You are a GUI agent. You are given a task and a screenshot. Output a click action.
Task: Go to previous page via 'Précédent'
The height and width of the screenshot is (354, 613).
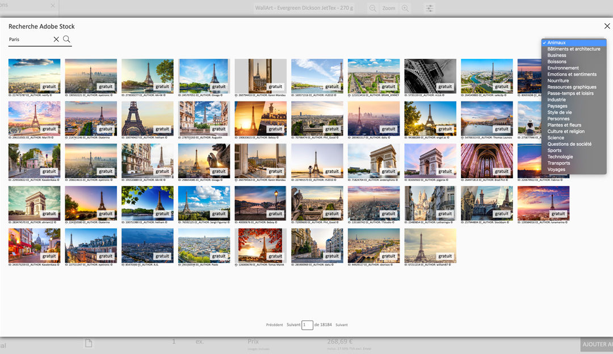point(274,325)
